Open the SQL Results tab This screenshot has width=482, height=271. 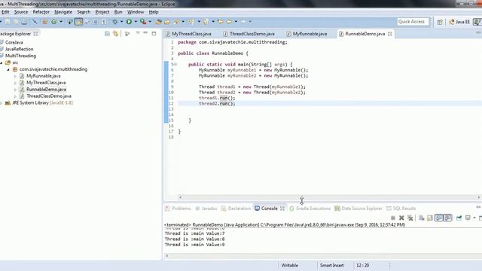tap(401, 209)
